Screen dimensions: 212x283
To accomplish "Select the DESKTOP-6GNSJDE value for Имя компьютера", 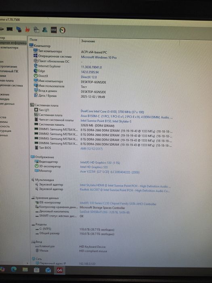I will [93, 82].
